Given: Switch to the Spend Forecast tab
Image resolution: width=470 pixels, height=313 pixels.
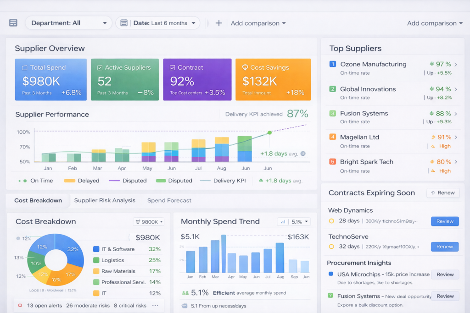Looking at the screenshot, I should (169, 200).
